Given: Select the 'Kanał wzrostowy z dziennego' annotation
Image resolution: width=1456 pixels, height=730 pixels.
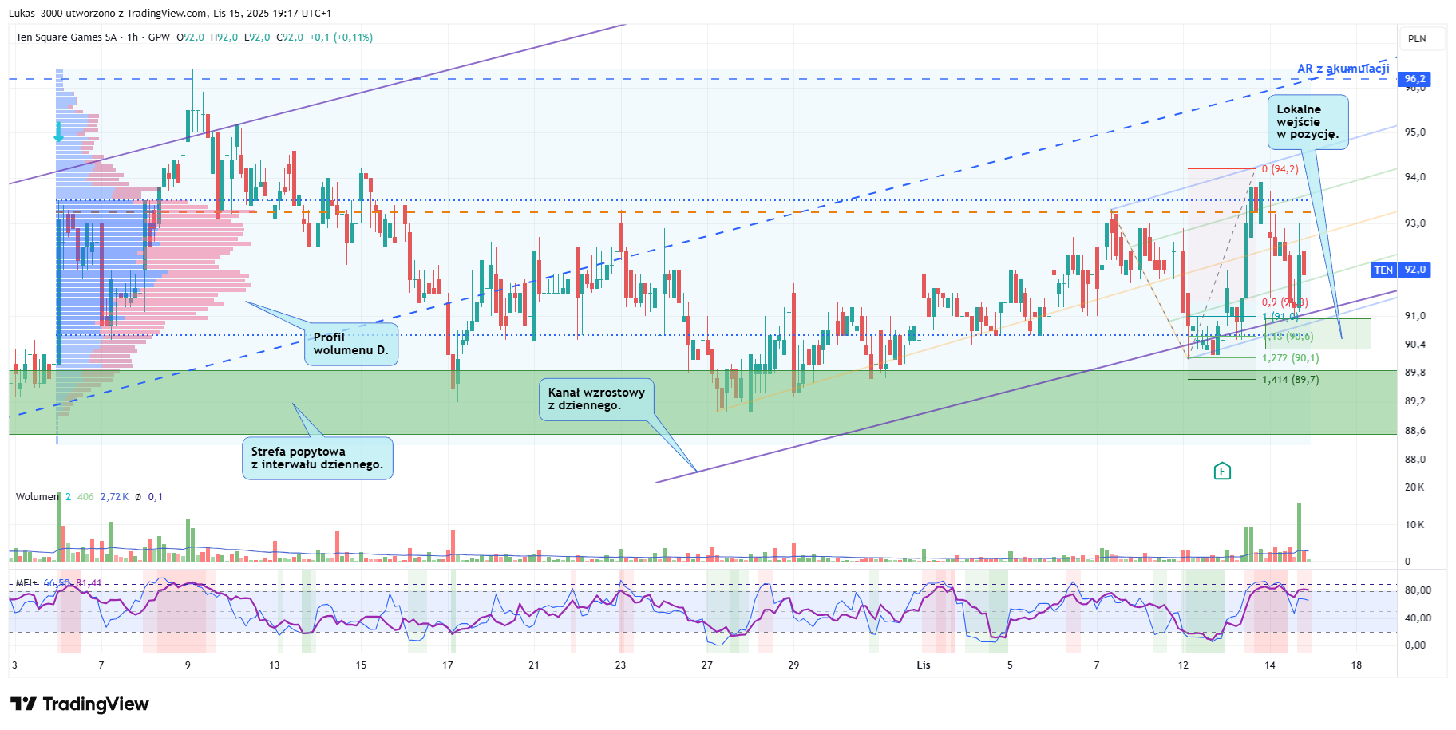Looking at the screenshot, I should coord(595,399).
